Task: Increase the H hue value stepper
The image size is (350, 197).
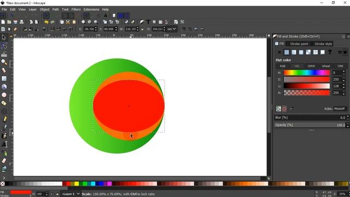Action: (344, 71)
